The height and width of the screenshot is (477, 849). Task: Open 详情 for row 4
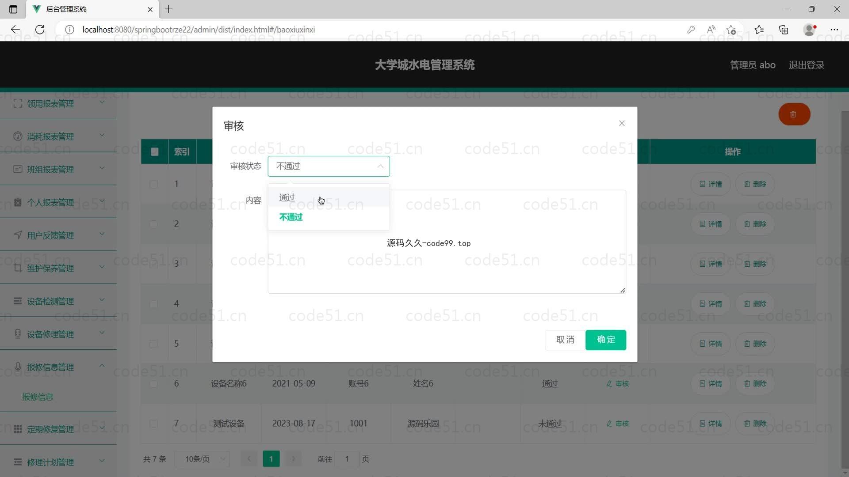click(x=711, y=304)
